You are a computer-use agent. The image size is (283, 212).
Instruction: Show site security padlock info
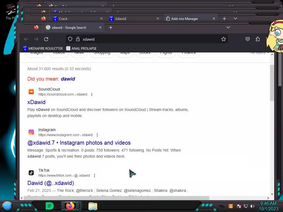pyautogui.click(x=78, y=39)
